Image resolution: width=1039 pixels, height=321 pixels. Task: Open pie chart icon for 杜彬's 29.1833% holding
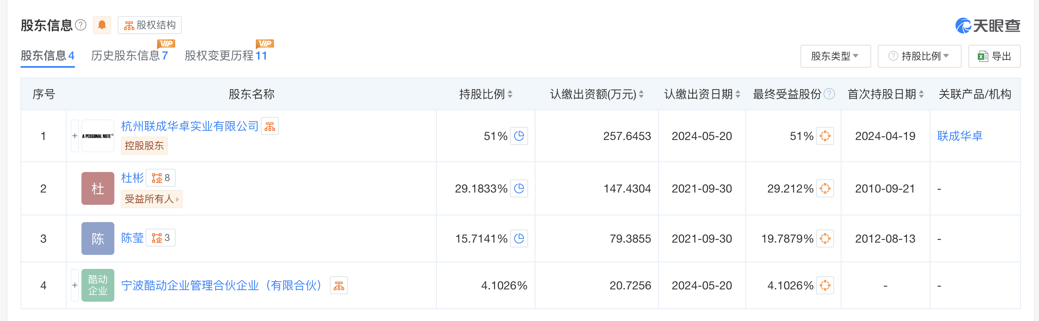(519, 188)
